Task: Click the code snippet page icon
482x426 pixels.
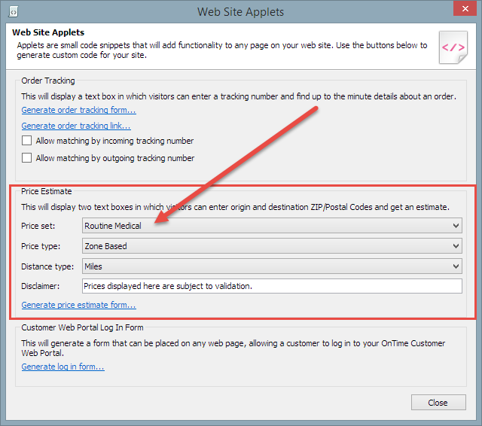Action: 453,47
